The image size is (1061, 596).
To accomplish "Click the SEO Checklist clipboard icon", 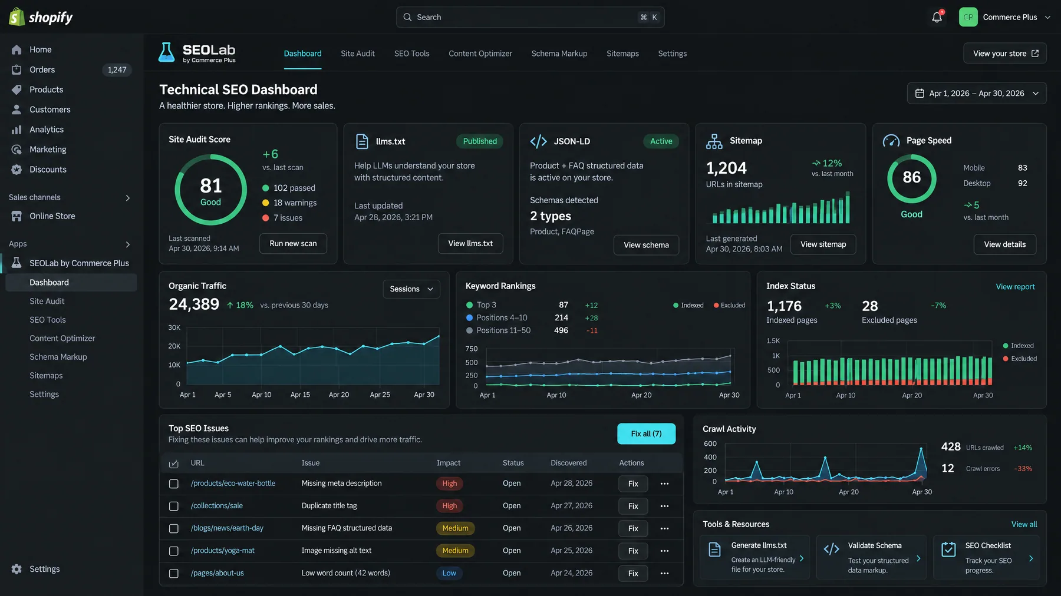I will pos(948,549).
